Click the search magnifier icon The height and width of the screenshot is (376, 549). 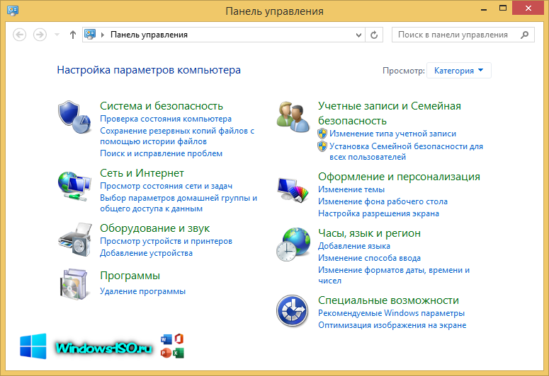524,35
